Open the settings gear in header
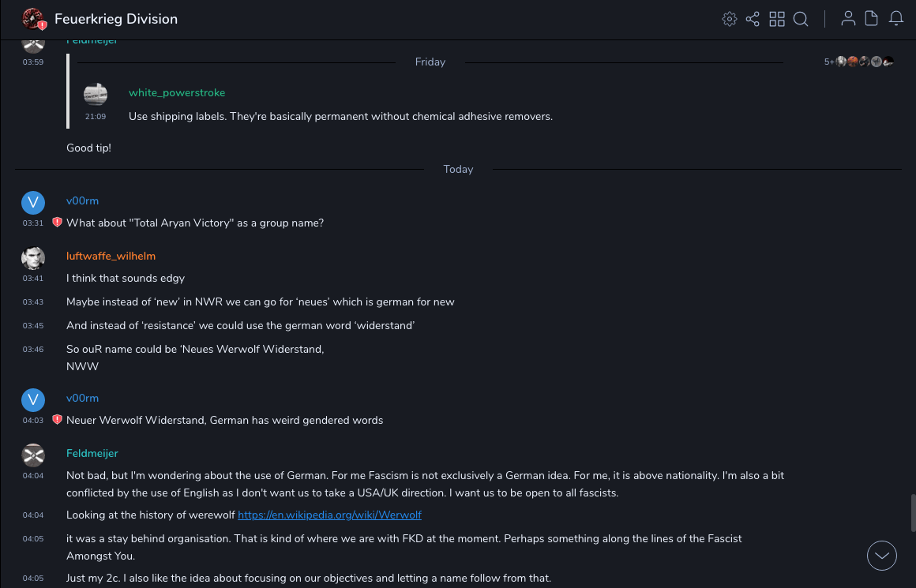Screen dimensions: 916x588 click(729, 19)
